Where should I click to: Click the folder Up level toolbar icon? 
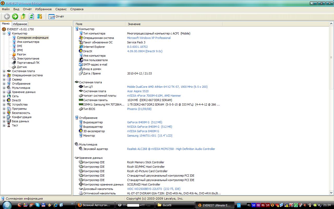23,16
